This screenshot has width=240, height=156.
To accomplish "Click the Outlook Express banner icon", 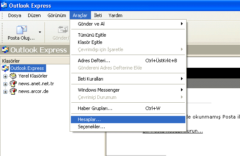I will [5, 50].
